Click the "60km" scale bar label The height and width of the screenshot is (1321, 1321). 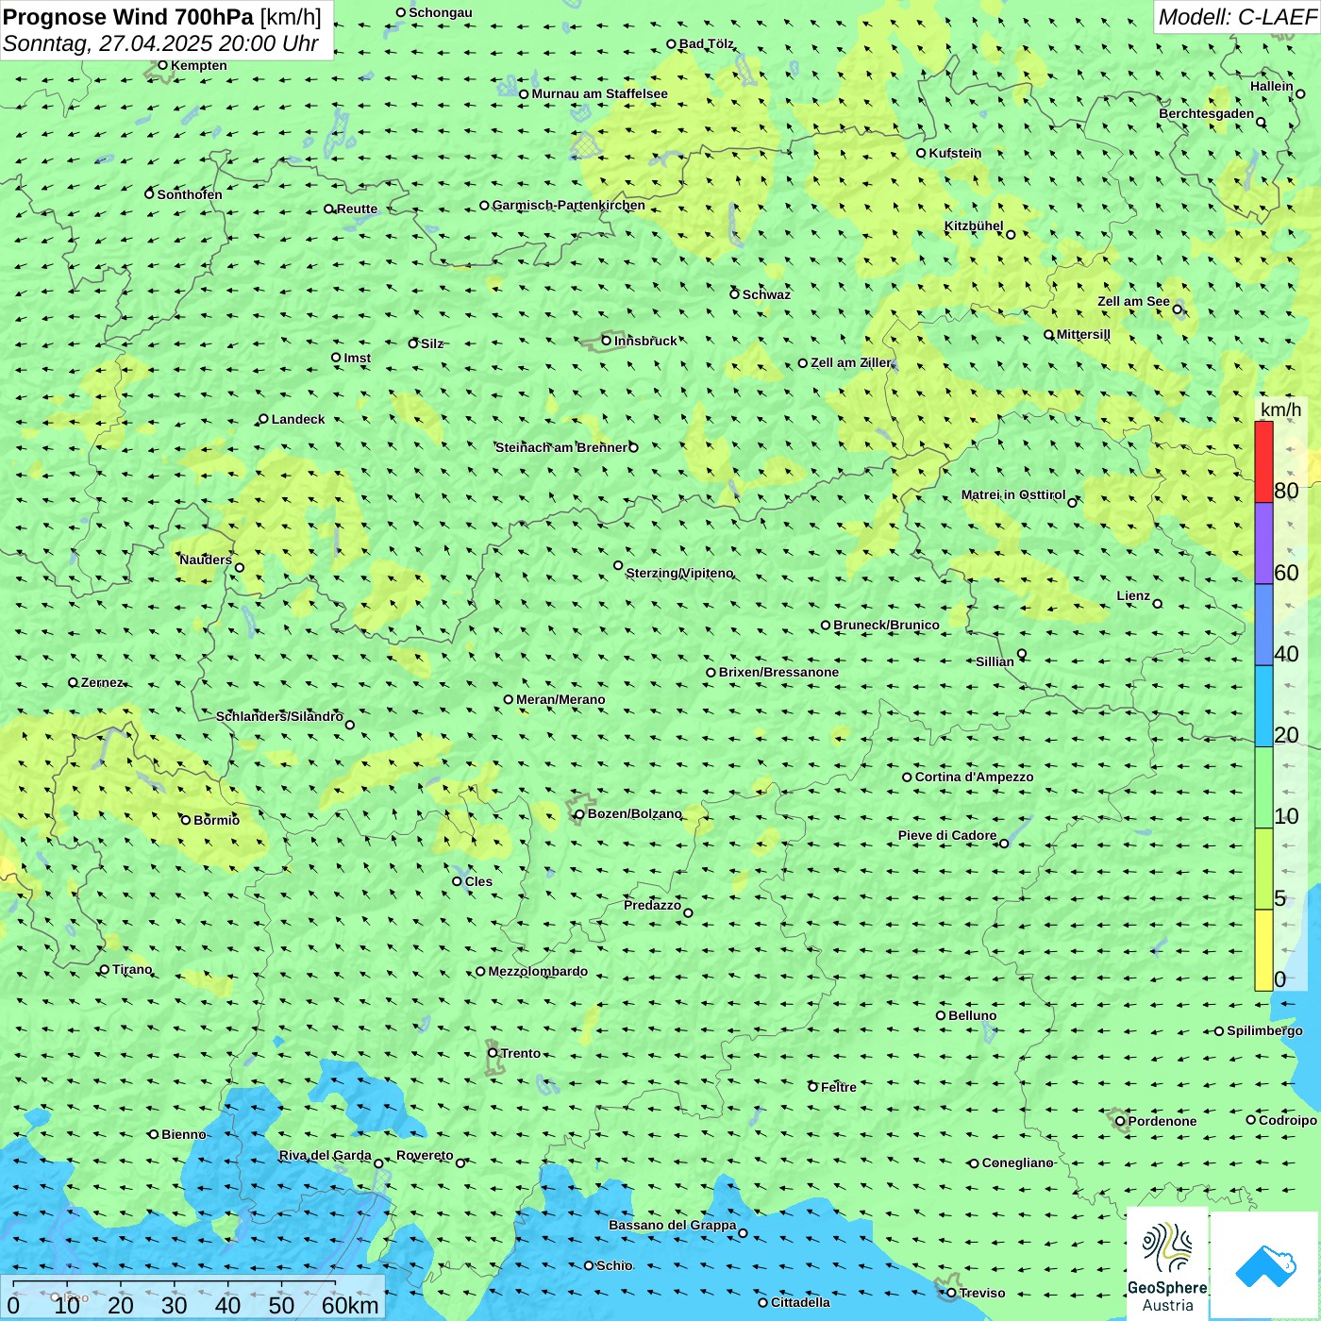tap(350, 1305)
